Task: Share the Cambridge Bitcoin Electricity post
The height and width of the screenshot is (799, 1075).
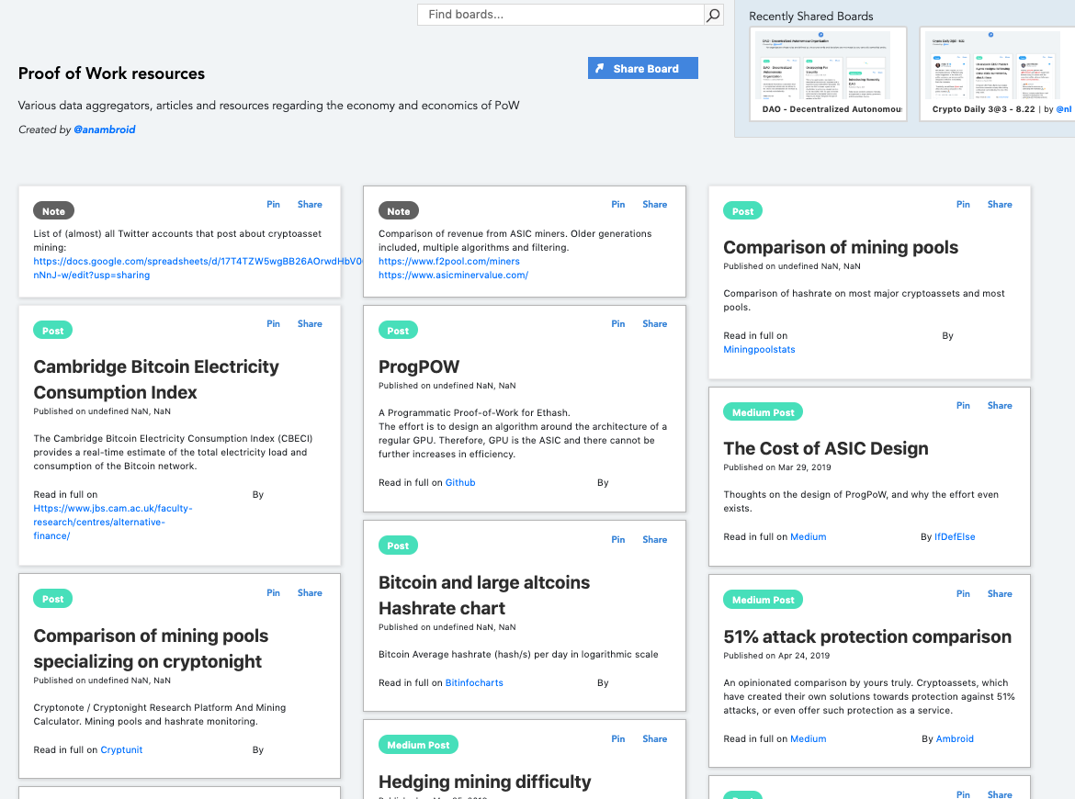Action: click(310, 324)
